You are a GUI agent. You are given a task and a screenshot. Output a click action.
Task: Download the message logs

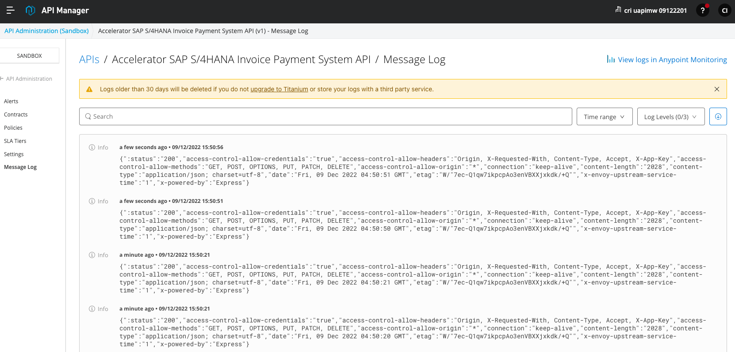tap(718, 116)
